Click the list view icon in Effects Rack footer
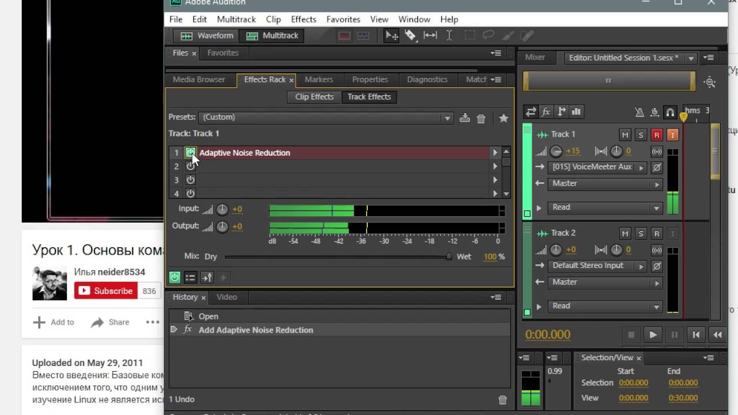This screenshot has width=738, height=415. 190,277
